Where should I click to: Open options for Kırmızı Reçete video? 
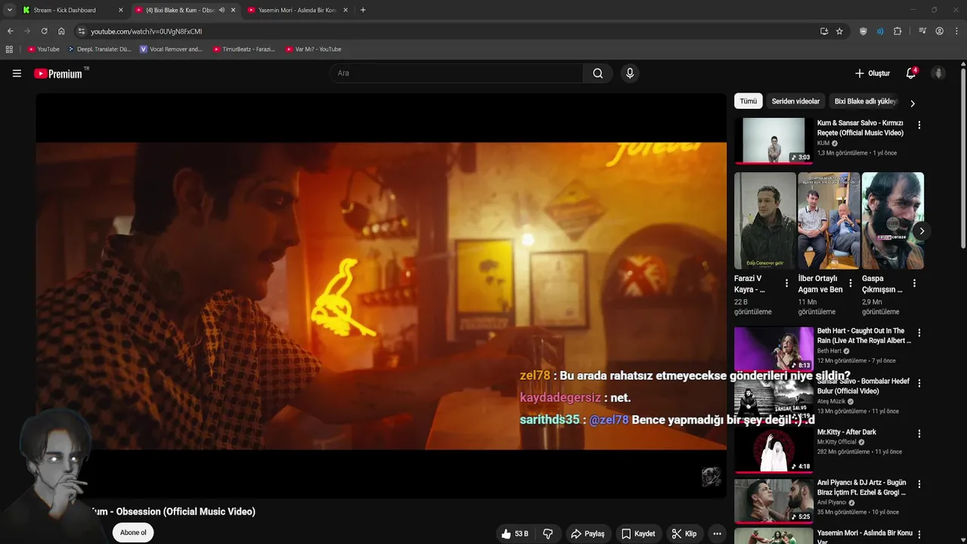point(919,125)
